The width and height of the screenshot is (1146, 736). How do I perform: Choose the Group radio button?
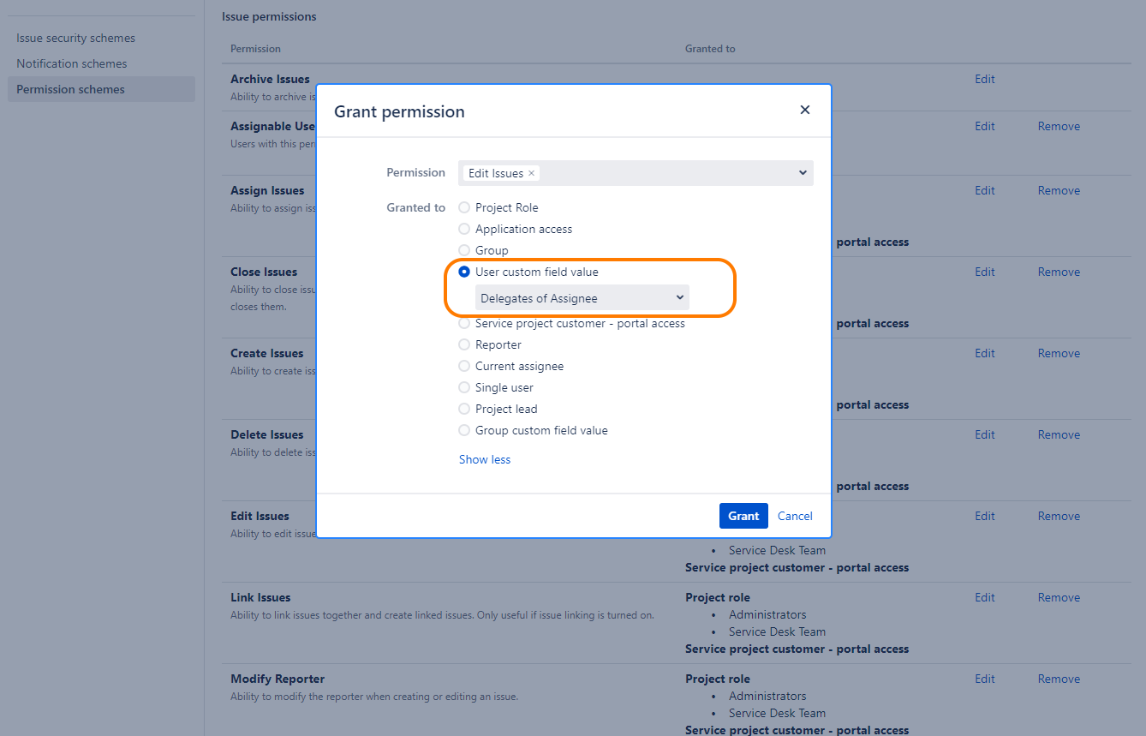pos(464,250)
